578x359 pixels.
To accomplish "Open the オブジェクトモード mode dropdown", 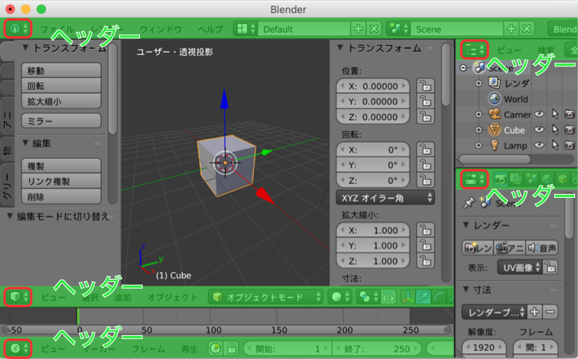I will coord(266,296).
